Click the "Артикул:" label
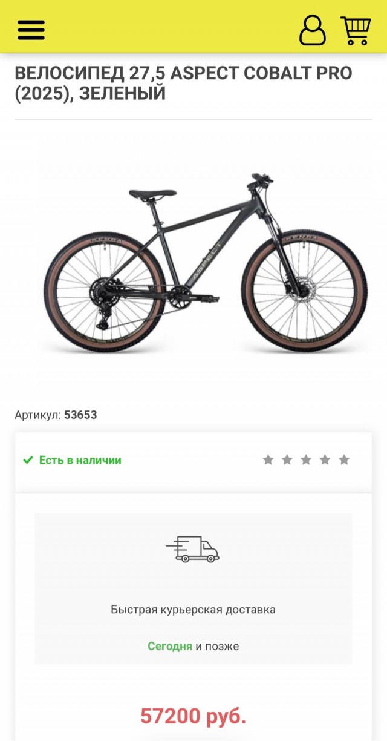 coord(37,415)
